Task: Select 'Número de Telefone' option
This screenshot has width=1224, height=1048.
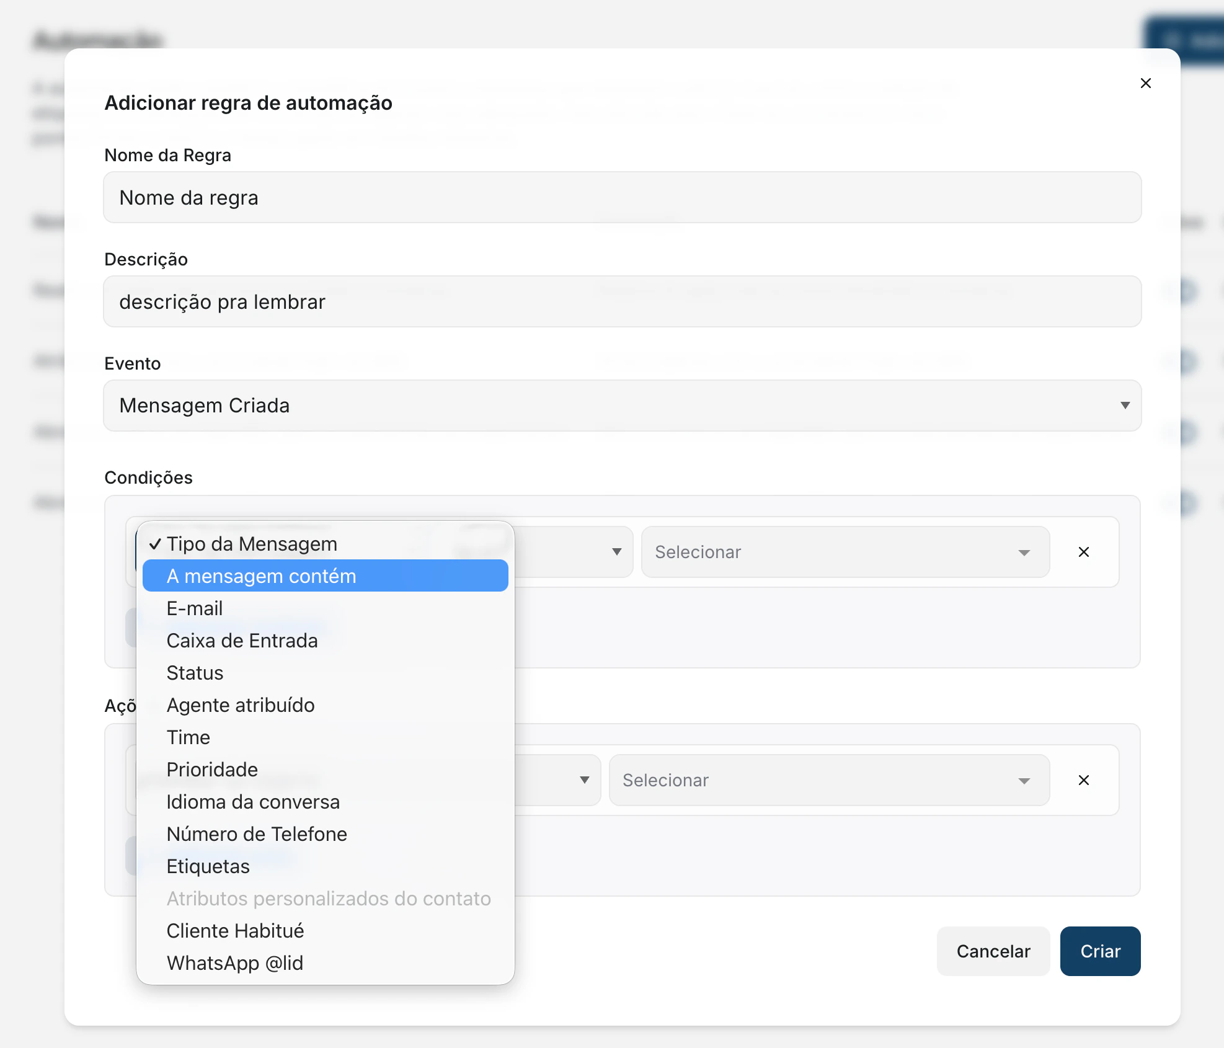Action: 325,834
